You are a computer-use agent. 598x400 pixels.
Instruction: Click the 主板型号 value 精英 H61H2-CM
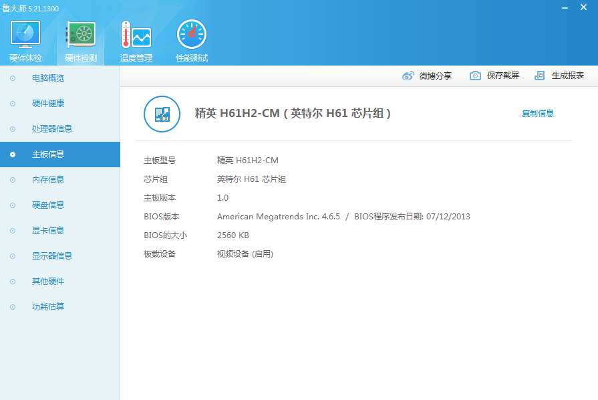(247, 161)
